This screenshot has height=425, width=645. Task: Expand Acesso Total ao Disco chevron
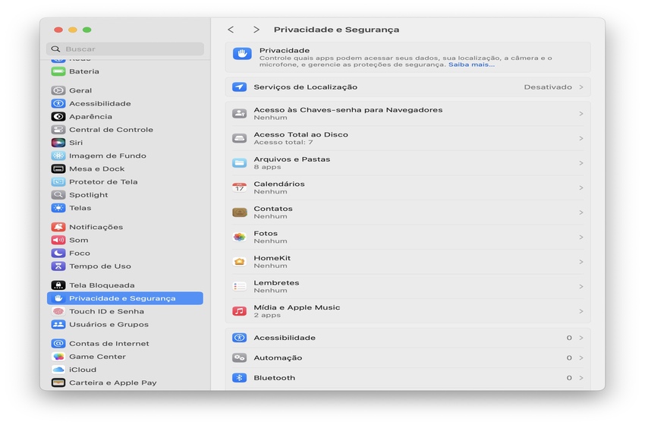581,138
